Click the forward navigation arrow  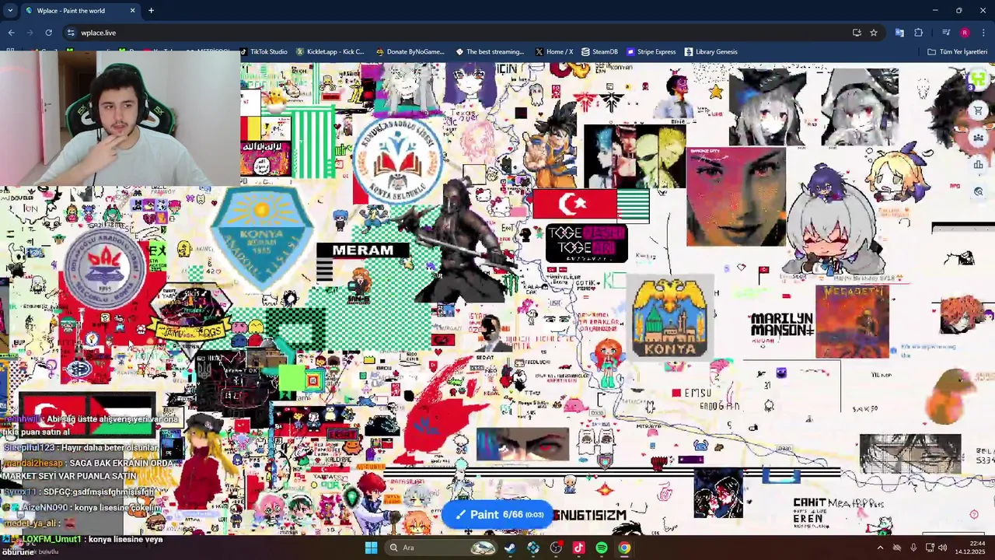click(30, 33)
